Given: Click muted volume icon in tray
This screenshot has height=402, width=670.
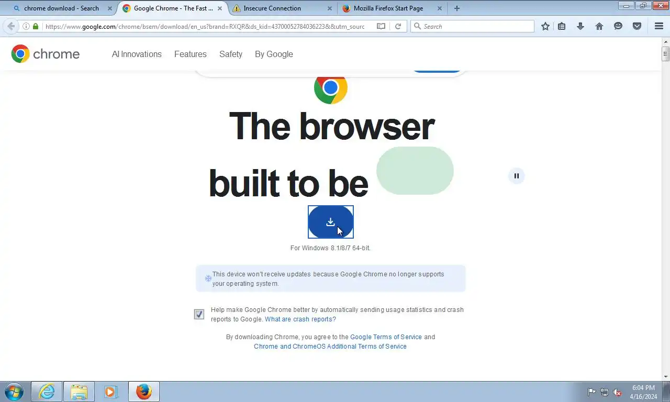Looking at the screenshot, I should coord(617,392).
